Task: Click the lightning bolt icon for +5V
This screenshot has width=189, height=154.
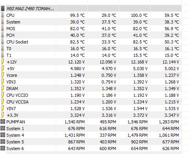Action: [3, 69]
